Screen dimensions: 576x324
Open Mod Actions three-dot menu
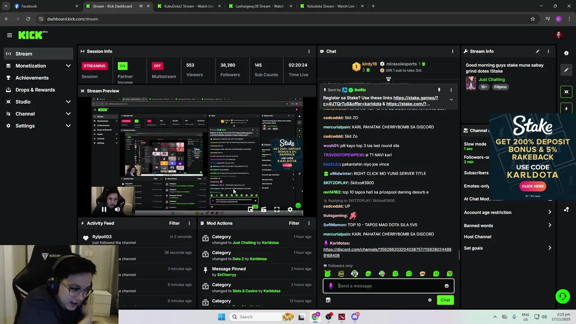click(x=309, y=223)
